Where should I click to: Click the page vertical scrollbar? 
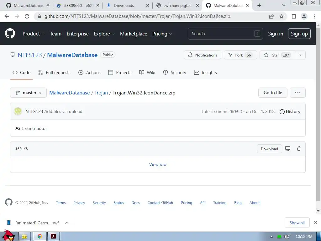318,115
